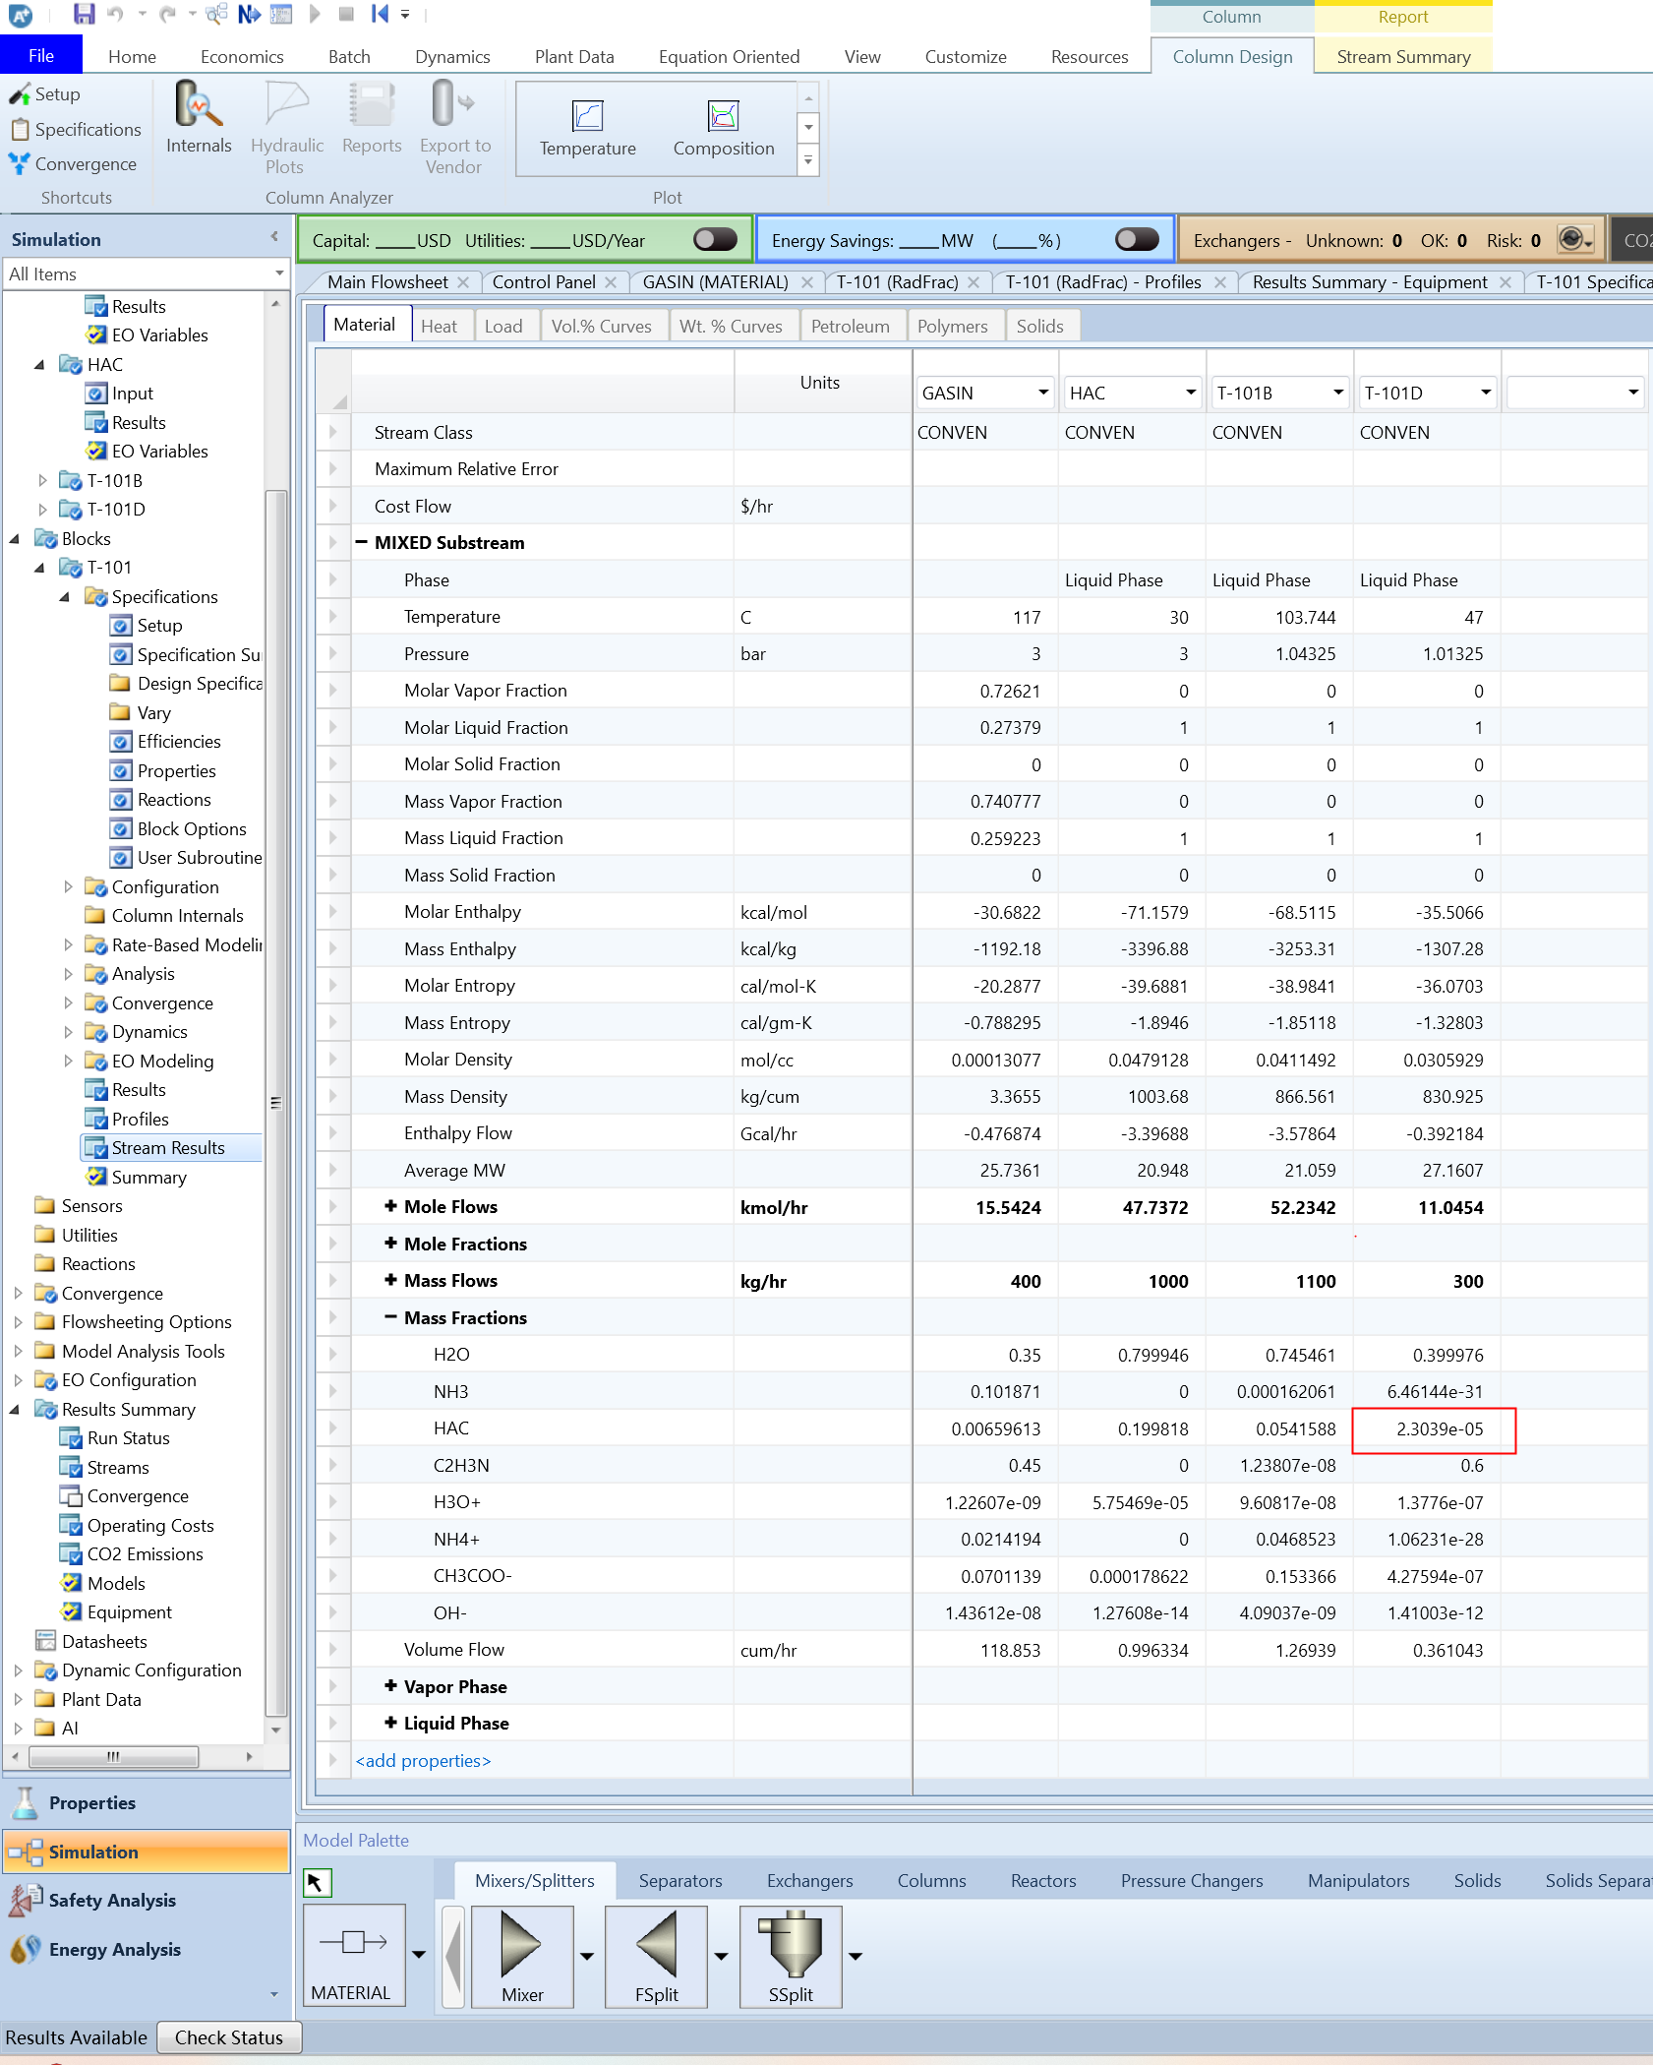Open the Dynamics ribbon tab
This screenshot has width=1653, height=2065.
(452, 57)
